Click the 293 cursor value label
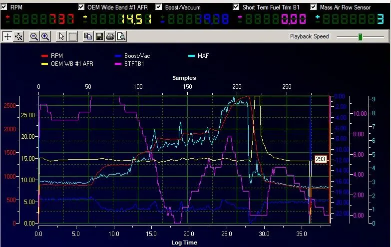The width and height of the screenshot is (391, 247). [x=320, y=159]
